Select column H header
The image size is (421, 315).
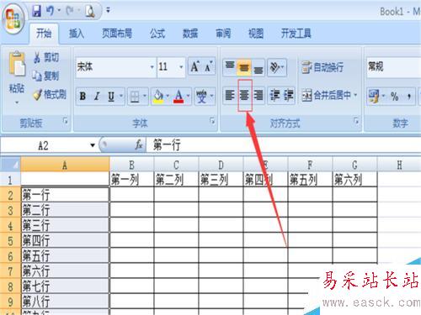399,165
